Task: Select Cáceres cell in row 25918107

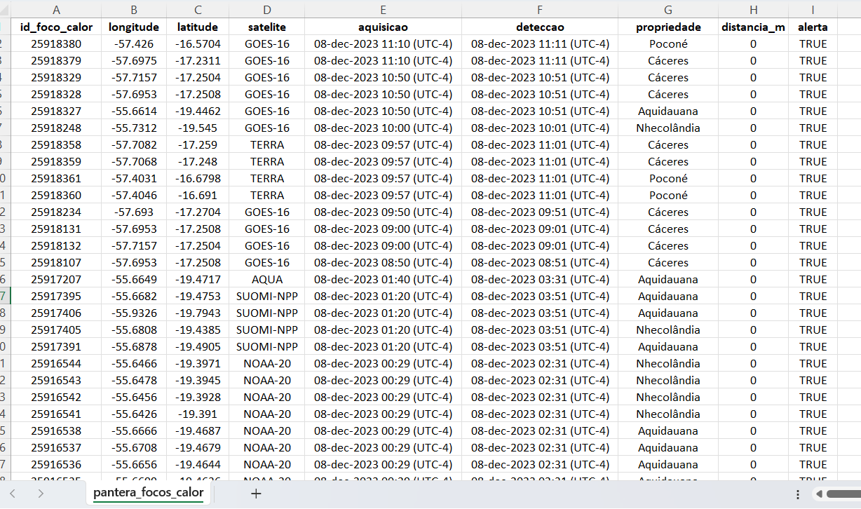Action: coord(668,262)
